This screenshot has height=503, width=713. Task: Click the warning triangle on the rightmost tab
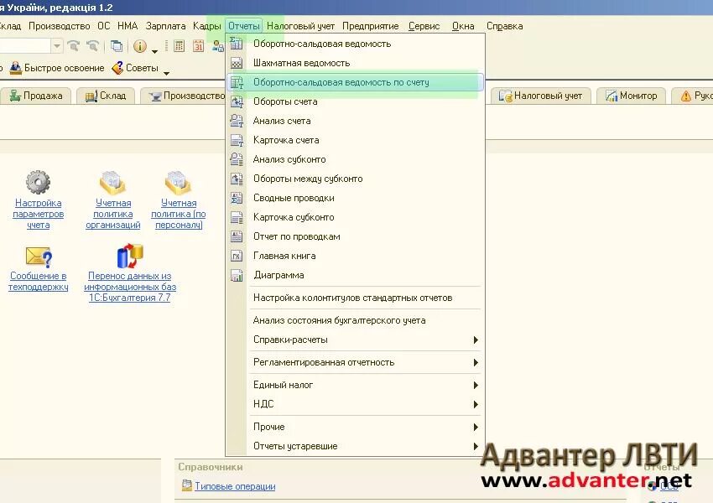(686, 96)
